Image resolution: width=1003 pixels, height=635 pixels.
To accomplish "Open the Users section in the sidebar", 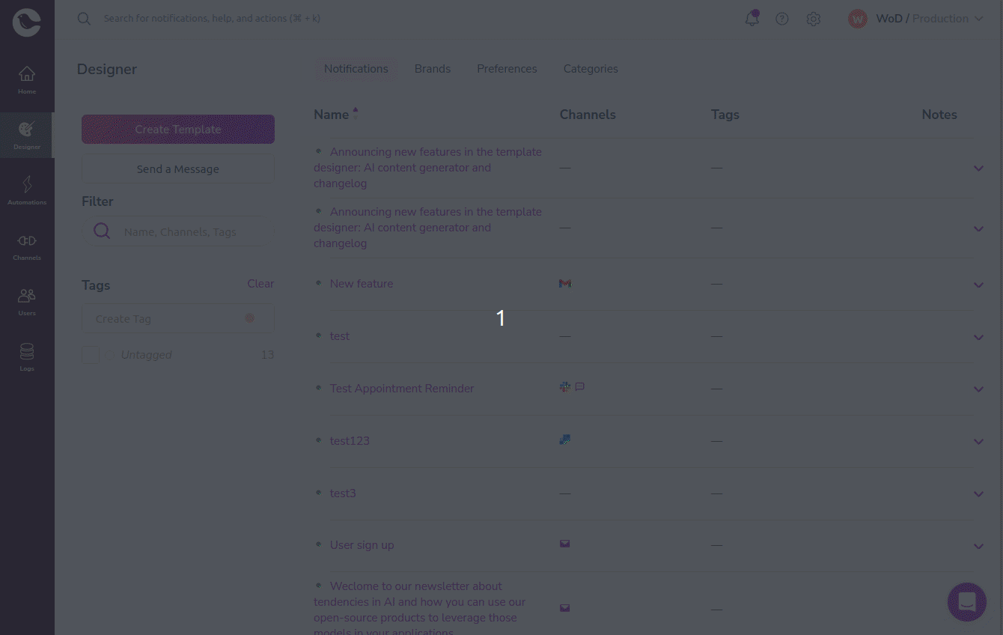I will (27, 301).
